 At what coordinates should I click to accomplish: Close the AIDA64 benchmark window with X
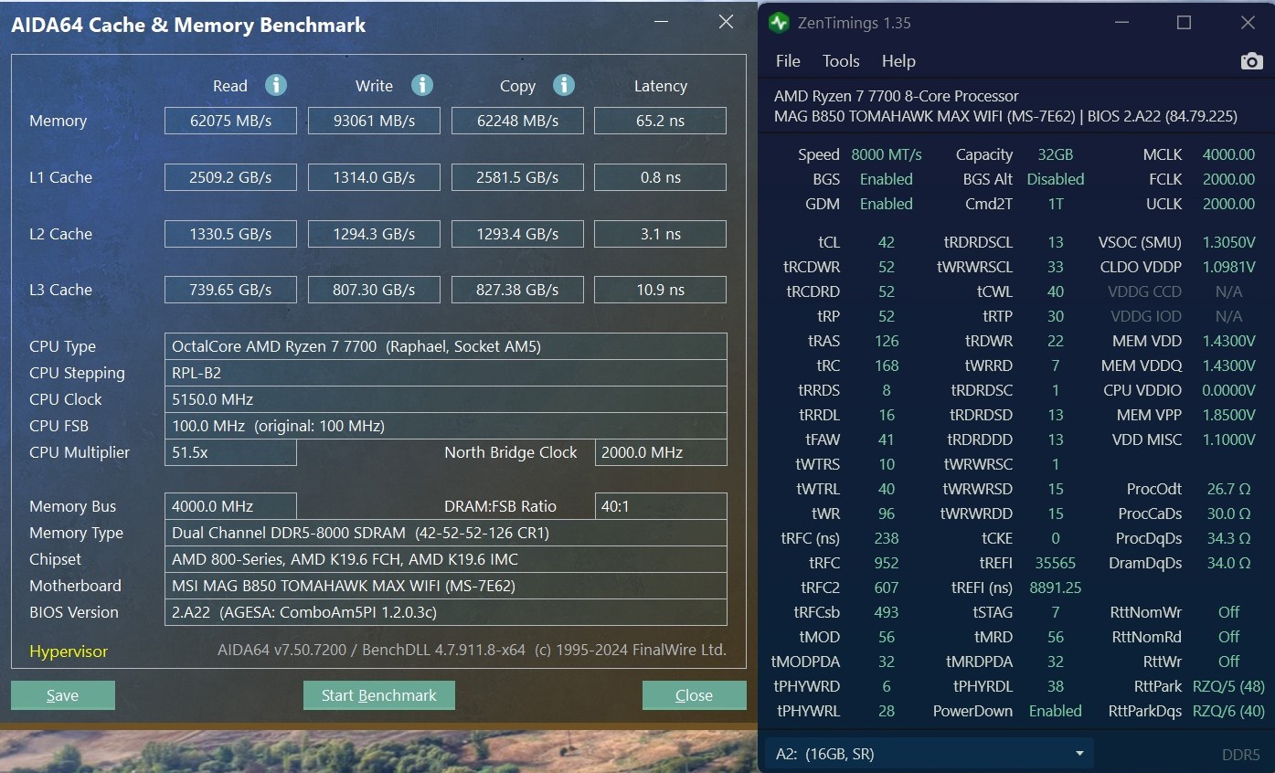coord(726,22)
